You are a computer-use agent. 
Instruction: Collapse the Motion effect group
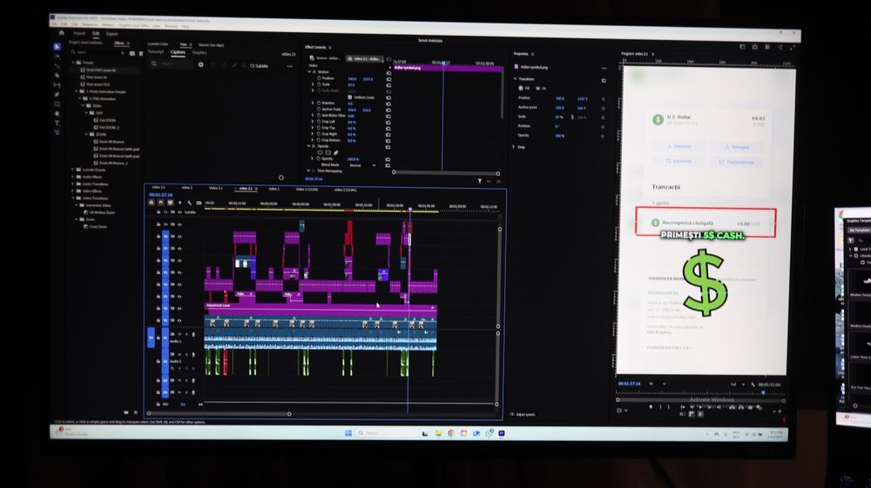point(309,72)
